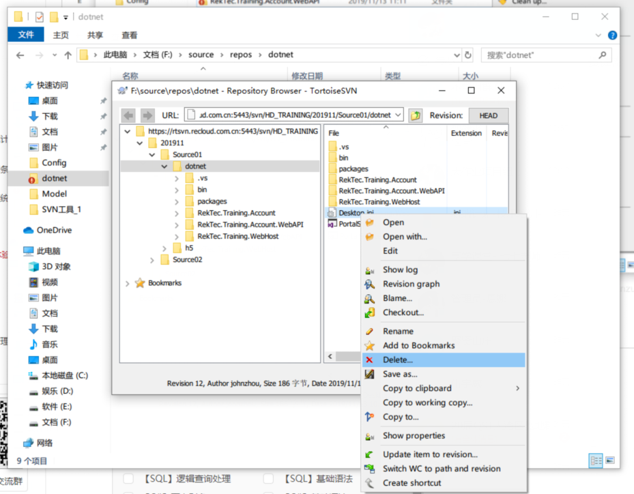Click the Blame... menu icon

(x=370, y=298)
